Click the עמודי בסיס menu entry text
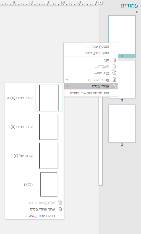The image size is (141, 234). tap(100, 86)
